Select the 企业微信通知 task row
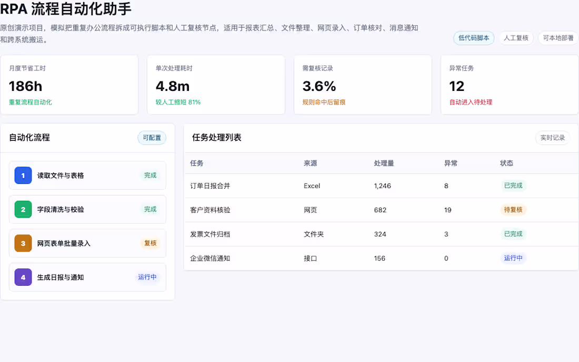579x362 pixels. (x=382, y=258)
